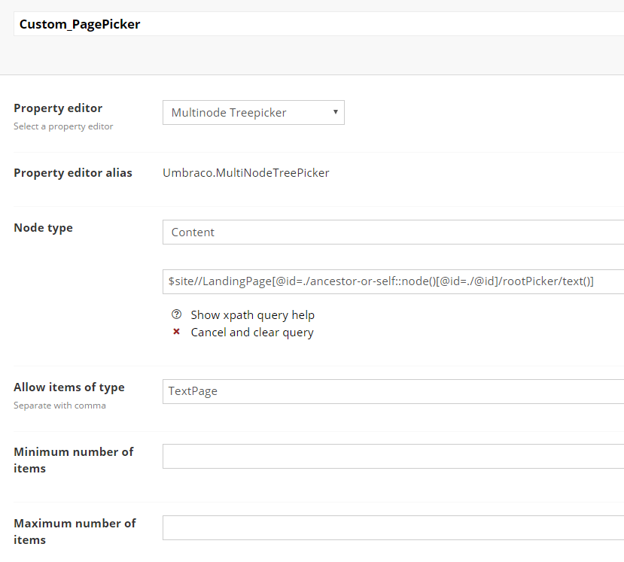The image size is (624, 562).
Task: Click the Umbraco.MultiNodeTreePicker alias text
Action: pyautogui.click(x=246, y=173)
